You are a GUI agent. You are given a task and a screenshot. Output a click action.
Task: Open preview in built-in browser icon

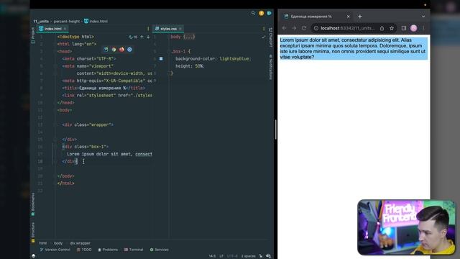[106, 50]
